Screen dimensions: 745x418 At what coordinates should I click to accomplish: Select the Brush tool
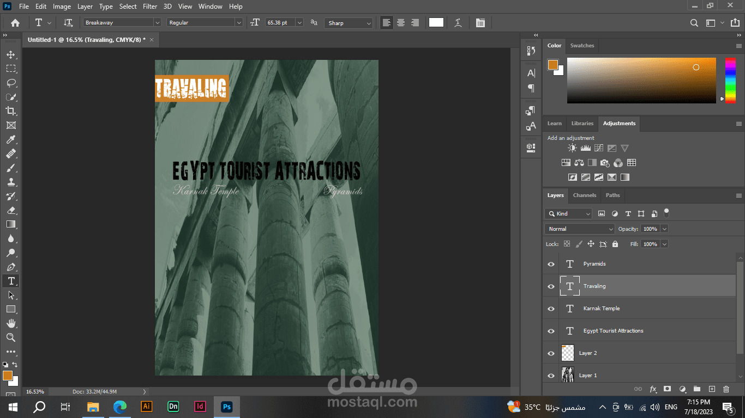pos(11,168)
